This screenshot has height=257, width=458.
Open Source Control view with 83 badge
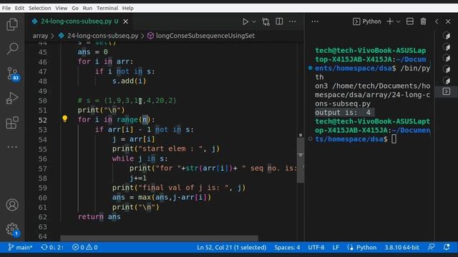tap(13, 74)
